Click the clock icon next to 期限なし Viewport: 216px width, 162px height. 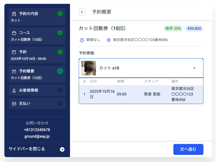coord(82,40)
